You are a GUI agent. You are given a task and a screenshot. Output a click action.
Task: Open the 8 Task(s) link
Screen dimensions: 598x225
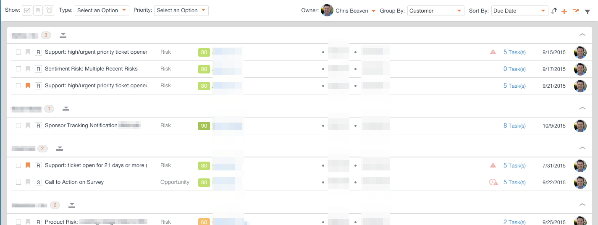514,126
